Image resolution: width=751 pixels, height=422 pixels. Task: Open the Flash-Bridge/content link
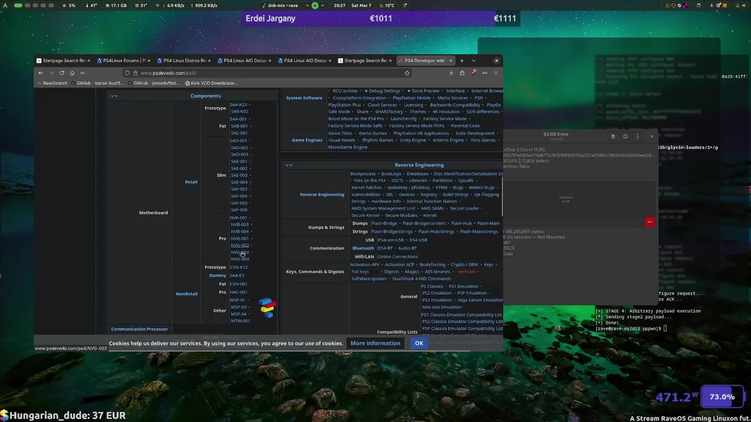[424, 223]
